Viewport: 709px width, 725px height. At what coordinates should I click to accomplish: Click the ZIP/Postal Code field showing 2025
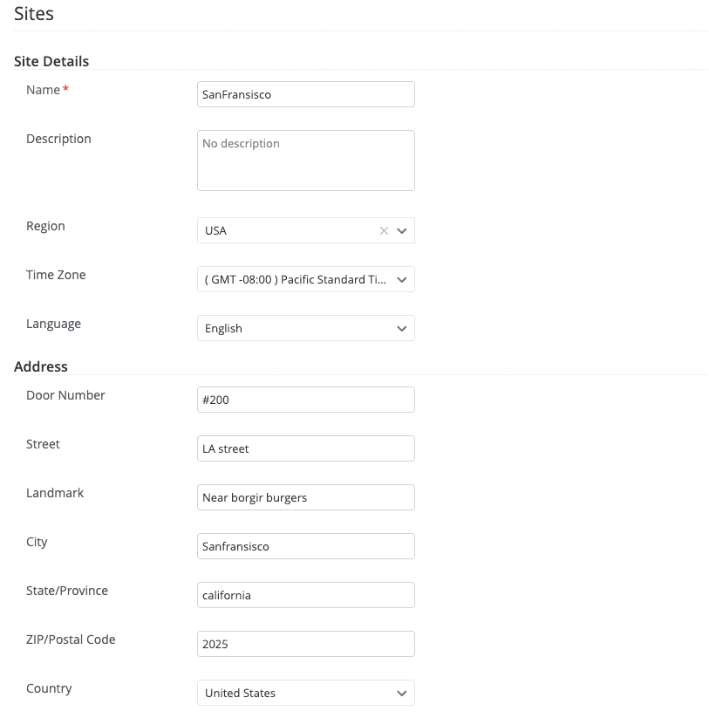305,644
